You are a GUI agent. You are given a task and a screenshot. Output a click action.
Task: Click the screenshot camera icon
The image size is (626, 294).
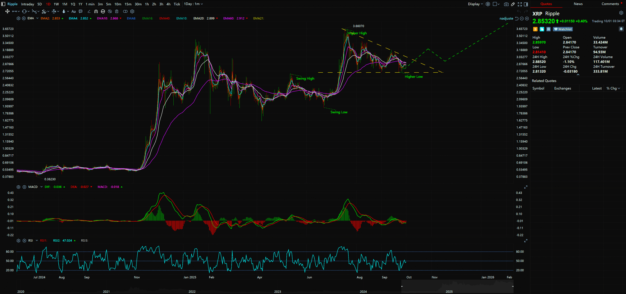coord(506,4)
